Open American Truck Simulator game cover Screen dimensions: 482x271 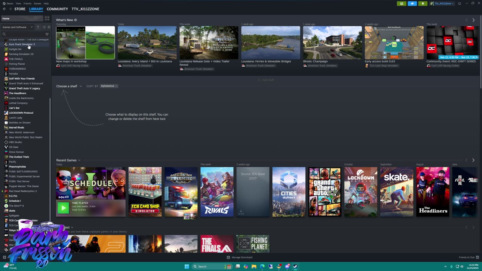pos(181,192)
